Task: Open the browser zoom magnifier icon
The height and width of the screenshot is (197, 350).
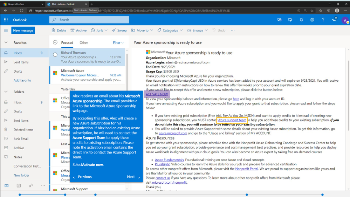Action: click(x=305, y=11)
